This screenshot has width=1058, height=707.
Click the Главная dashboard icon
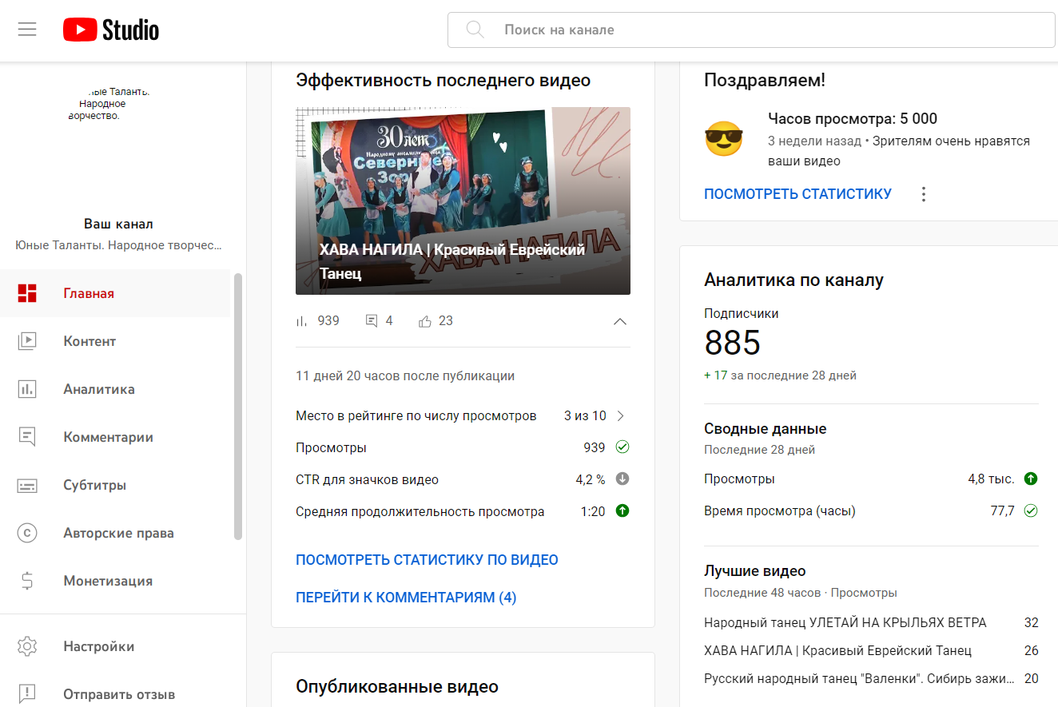(x=27, y=293)
